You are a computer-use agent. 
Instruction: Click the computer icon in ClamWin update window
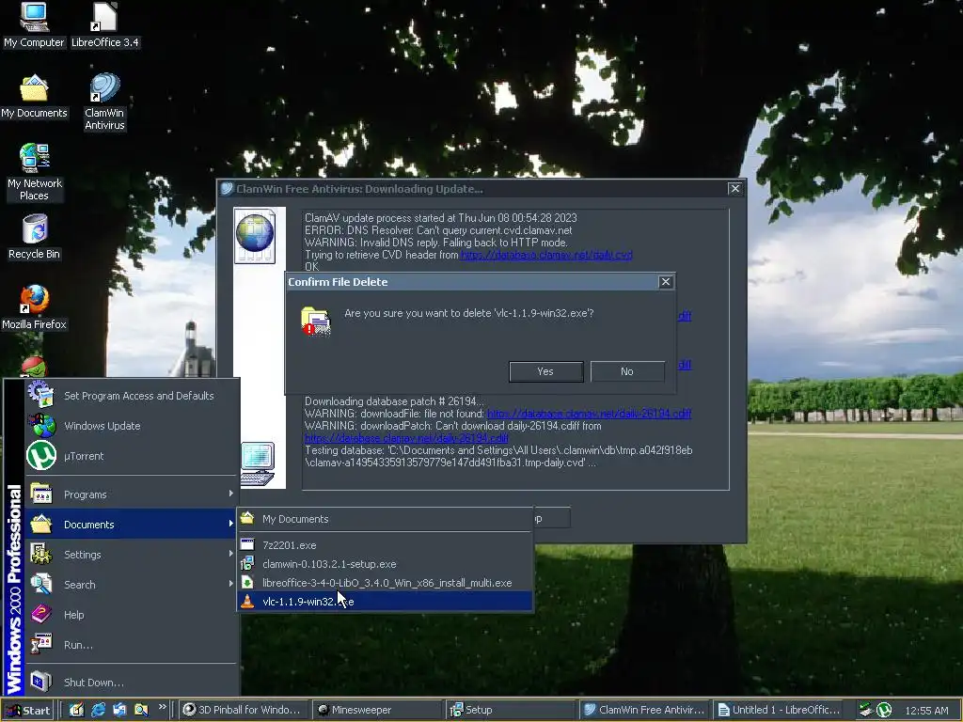258,463
